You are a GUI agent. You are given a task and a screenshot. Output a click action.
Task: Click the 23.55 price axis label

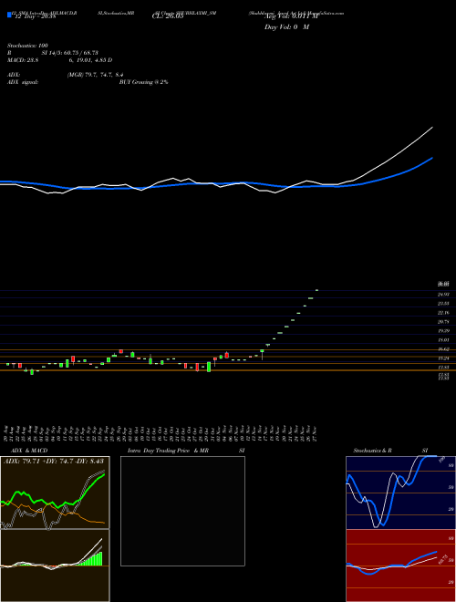coord(444,304)
